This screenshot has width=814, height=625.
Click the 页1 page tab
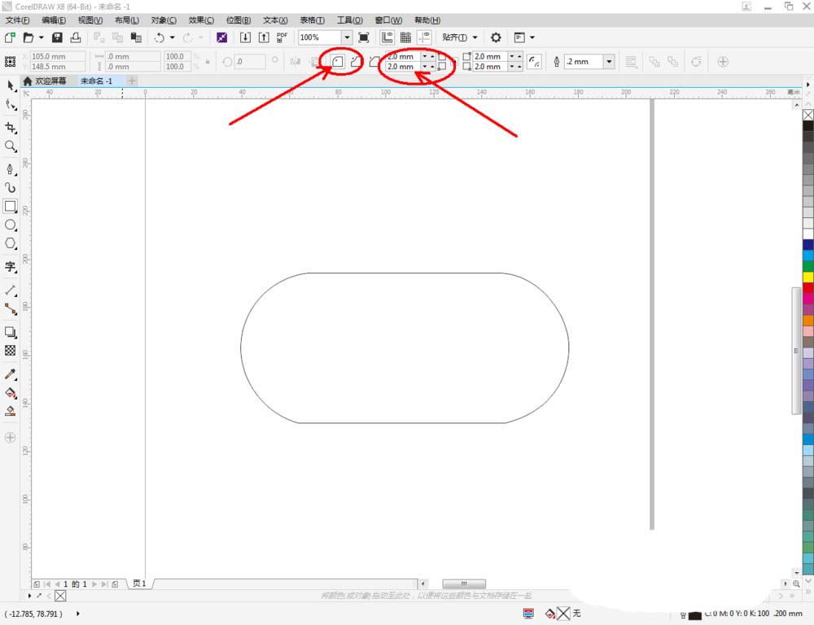tap(139, 583)
